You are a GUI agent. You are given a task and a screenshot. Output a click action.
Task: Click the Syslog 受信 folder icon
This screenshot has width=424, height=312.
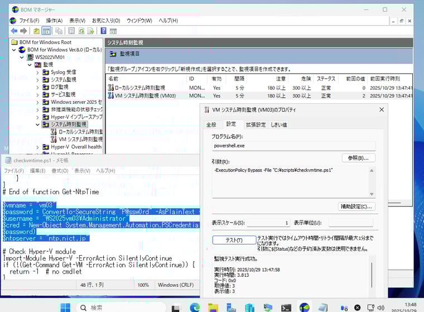[46, 72]
